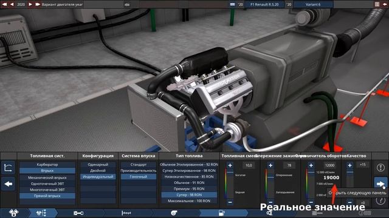The image size is (389, 218).
Task: Open the camshaft tab icon in bottom bar
Action: (x=126, y=213)
